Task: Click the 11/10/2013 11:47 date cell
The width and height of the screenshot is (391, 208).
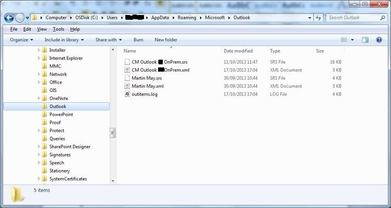Action: coord(240,62)
